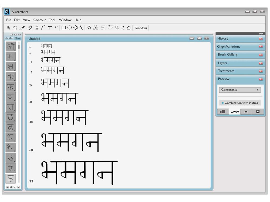Expand the Brush Gallery panel
Screen dimensions: 270x202
pyautogui.click(x=228, y=54)
